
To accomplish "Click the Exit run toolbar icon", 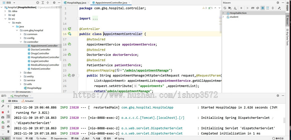I will [3, 127].
